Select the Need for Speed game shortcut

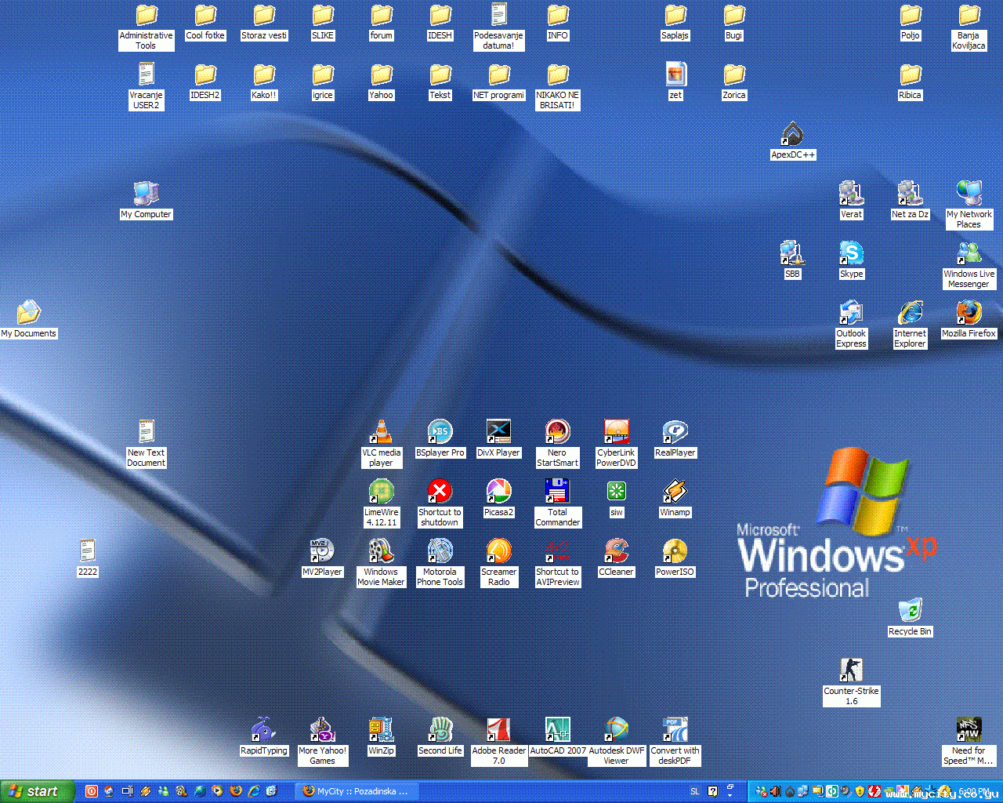[x=969, y=731]
